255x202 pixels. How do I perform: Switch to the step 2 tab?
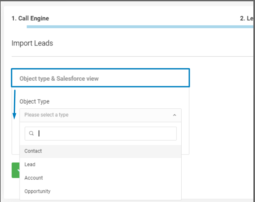click(x=247, y=19)
